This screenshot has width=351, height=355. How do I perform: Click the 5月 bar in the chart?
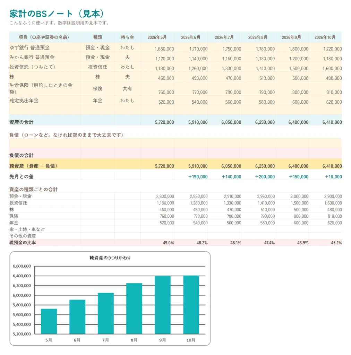click(49, 321)
